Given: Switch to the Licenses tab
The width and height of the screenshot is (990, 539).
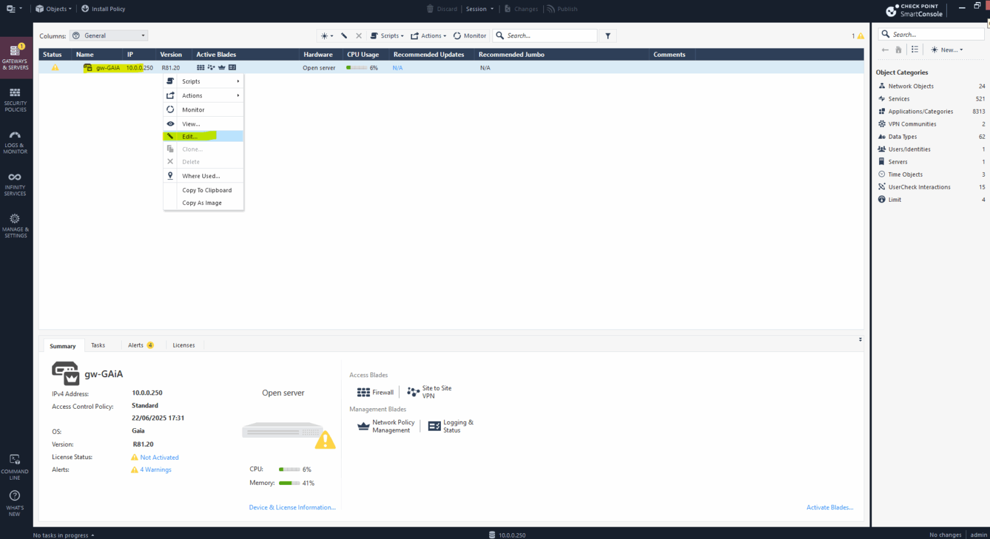Looking at the screenshot, I should 184,345.
